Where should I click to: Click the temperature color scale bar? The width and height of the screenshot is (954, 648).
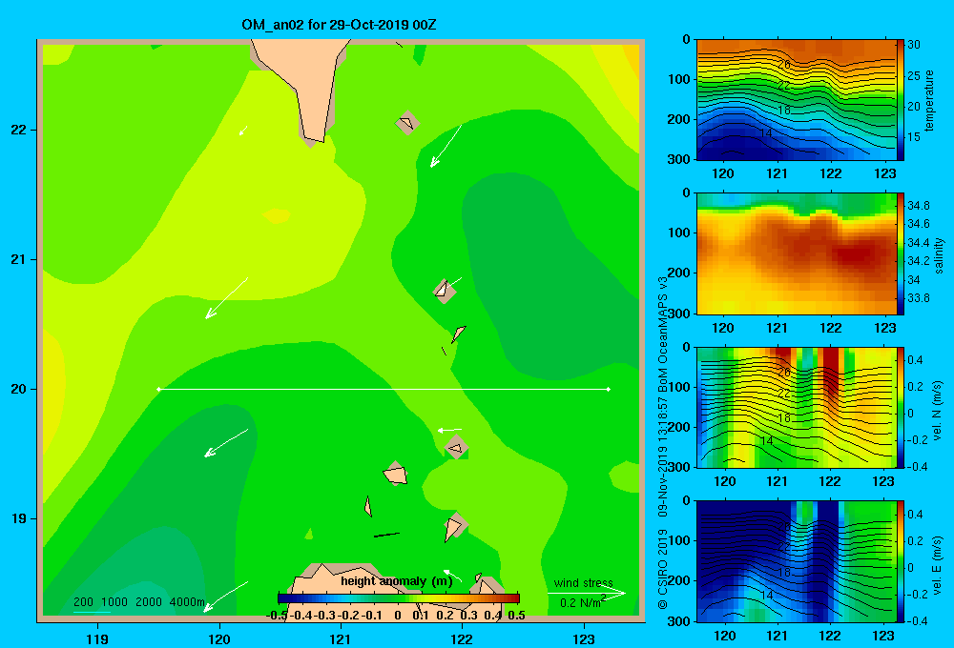click(900, 100)
